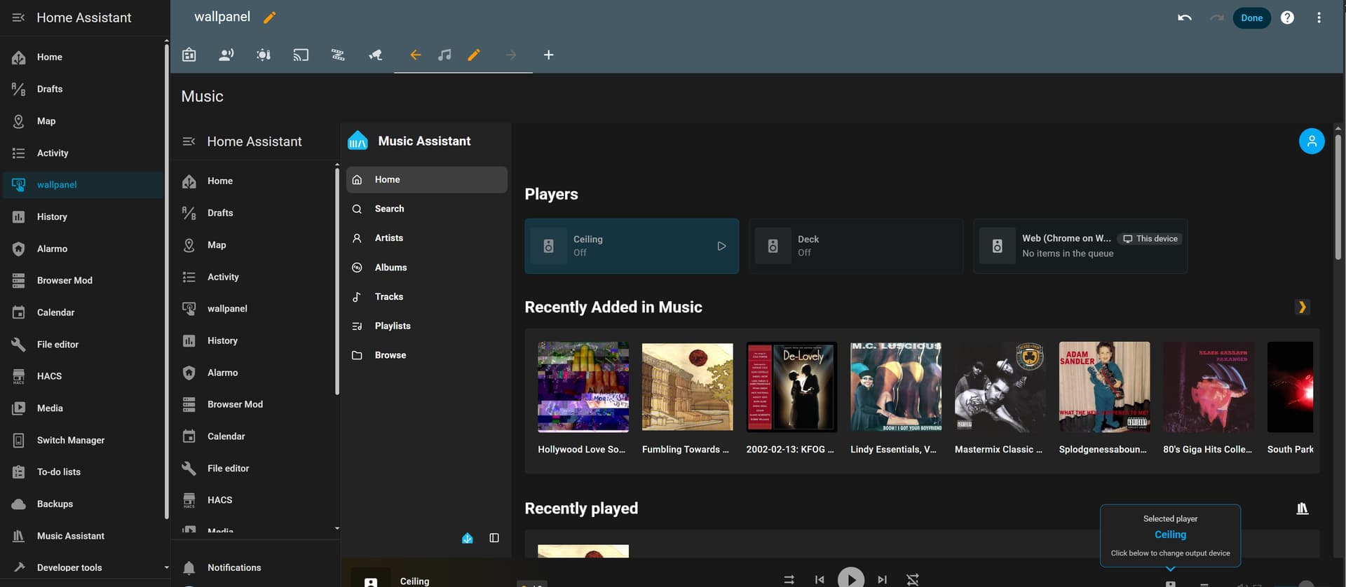Add a new view with plus icon
1346x587 pixels.
pos(548,55)
